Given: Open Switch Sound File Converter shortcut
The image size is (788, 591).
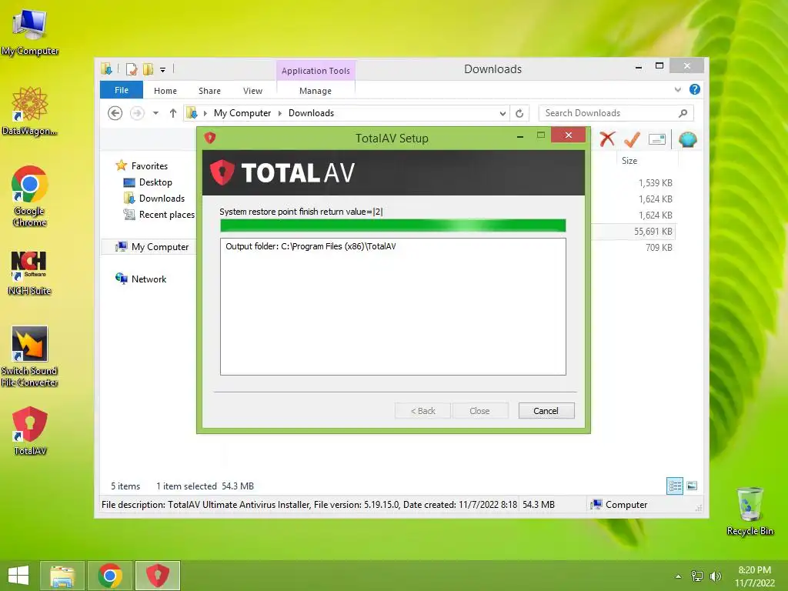Looking at the screenshot, I should pos(30,356).
